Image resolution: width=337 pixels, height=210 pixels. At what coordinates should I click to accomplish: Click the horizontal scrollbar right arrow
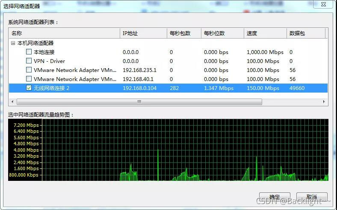324,102
